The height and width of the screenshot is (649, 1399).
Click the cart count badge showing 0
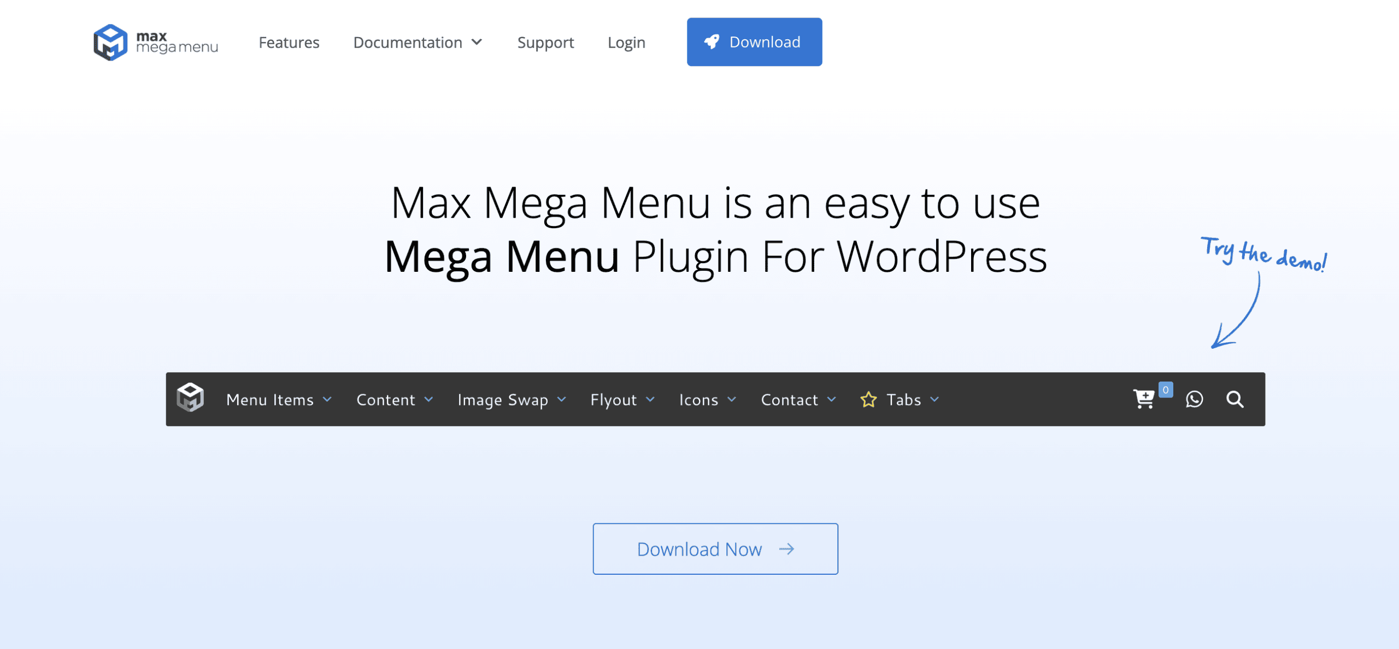[1166, 390]
